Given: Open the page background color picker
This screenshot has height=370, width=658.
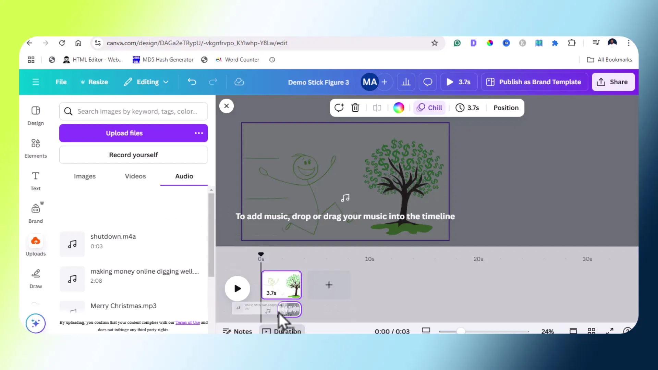Looking at the screenshot, I should pos(399,108).
